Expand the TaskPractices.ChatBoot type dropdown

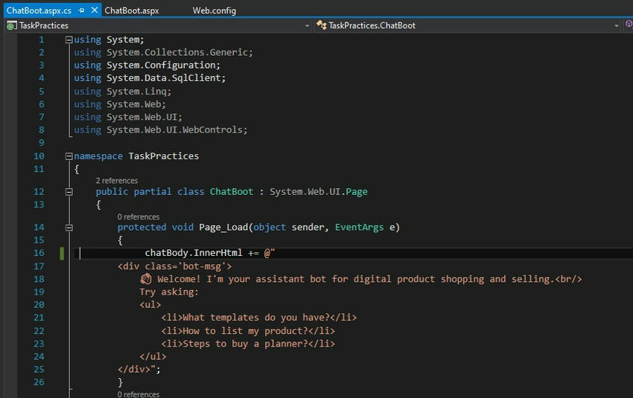616,25
